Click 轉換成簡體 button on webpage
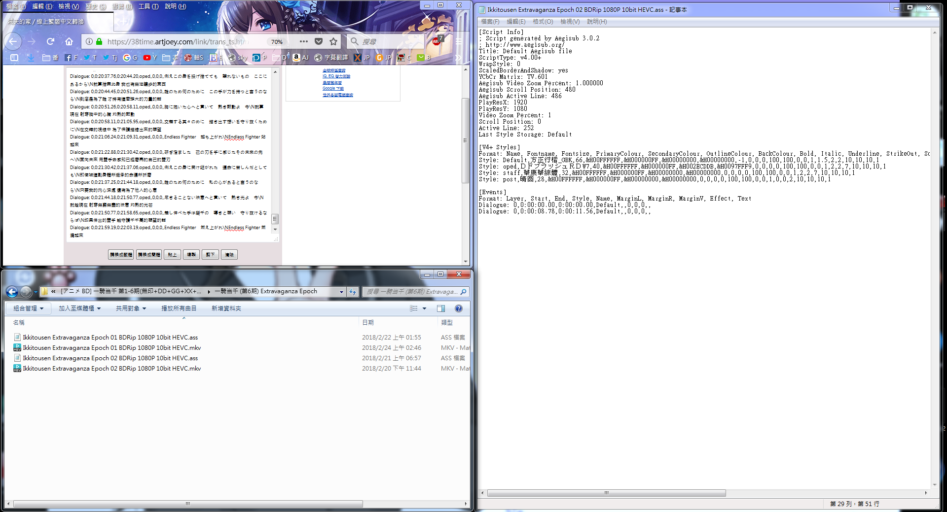 pyautogui.click(x=149, y=255)
